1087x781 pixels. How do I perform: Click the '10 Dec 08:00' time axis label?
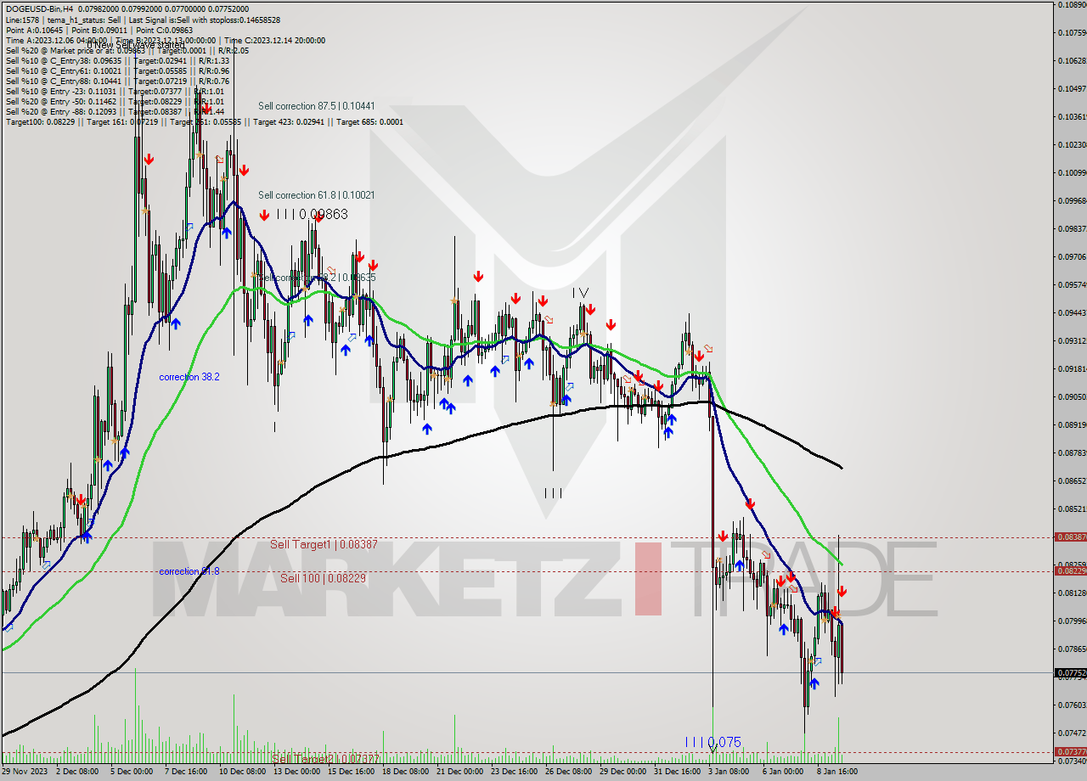tap(241, 772)
